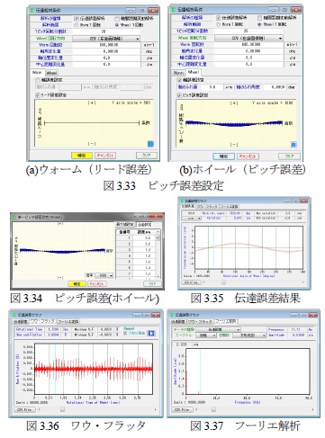Switch to Worm tab in right dialog
The height and width of the screenshot is (438, 325).
[x=179, y=73]
